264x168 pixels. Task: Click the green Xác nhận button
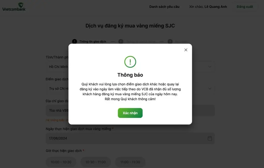pyautogui.click(x=130, y=113)
